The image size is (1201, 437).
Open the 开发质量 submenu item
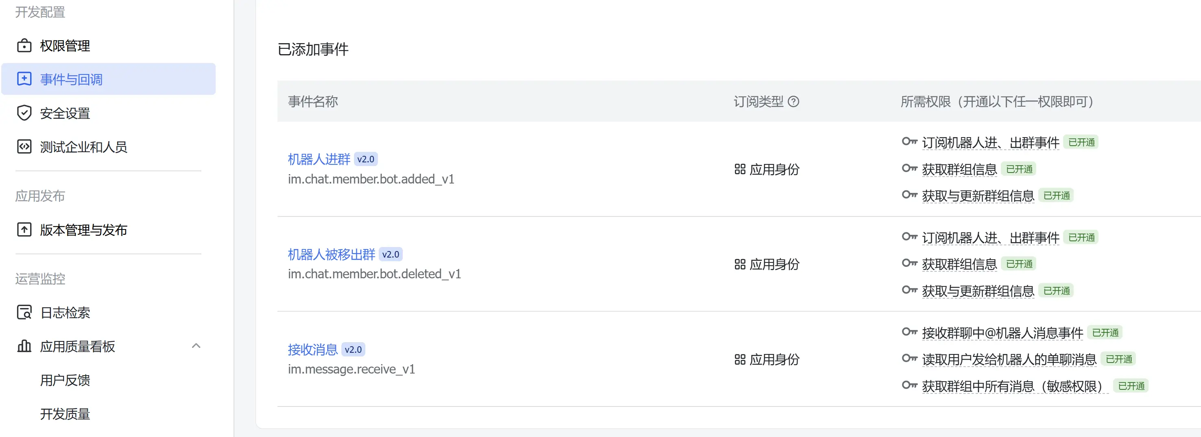(x=65, y=414)
